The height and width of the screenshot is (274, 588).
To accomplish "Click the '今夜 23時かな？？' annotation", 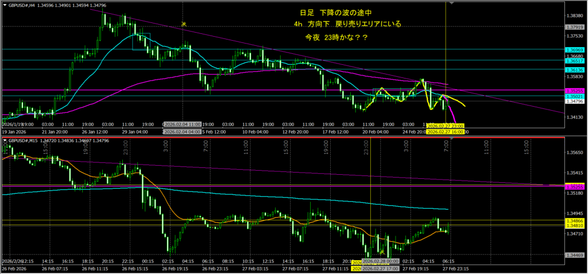I will pos(337,38).
